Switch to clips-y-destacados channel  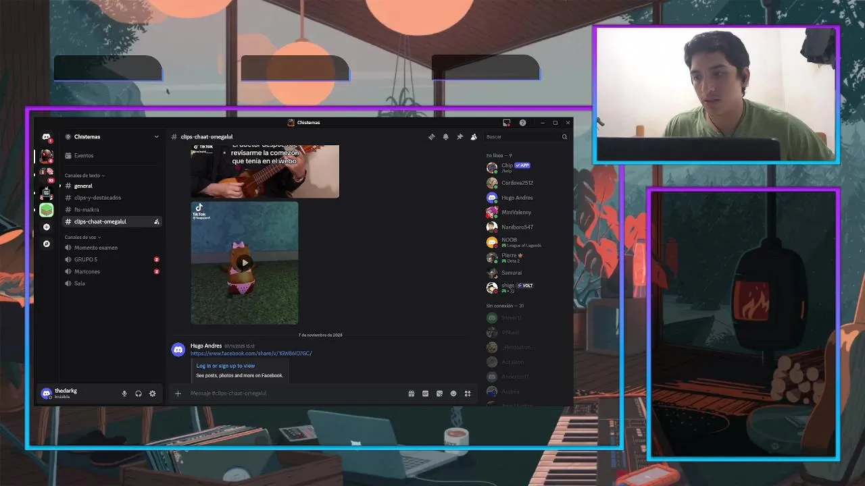(112, 198)
